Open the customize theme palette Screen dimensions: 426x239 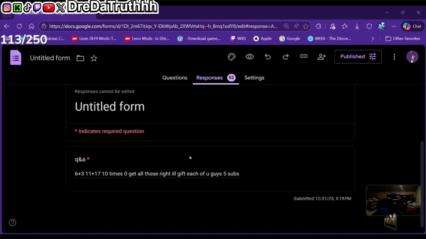pyautogui.click(x=232, y=57)
